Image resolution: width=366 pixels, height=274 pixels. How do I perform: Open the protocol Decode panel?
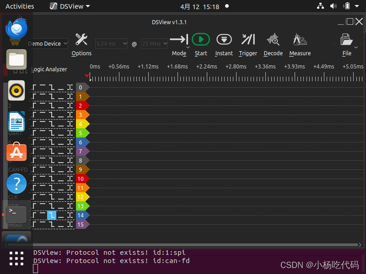(273, 39)
